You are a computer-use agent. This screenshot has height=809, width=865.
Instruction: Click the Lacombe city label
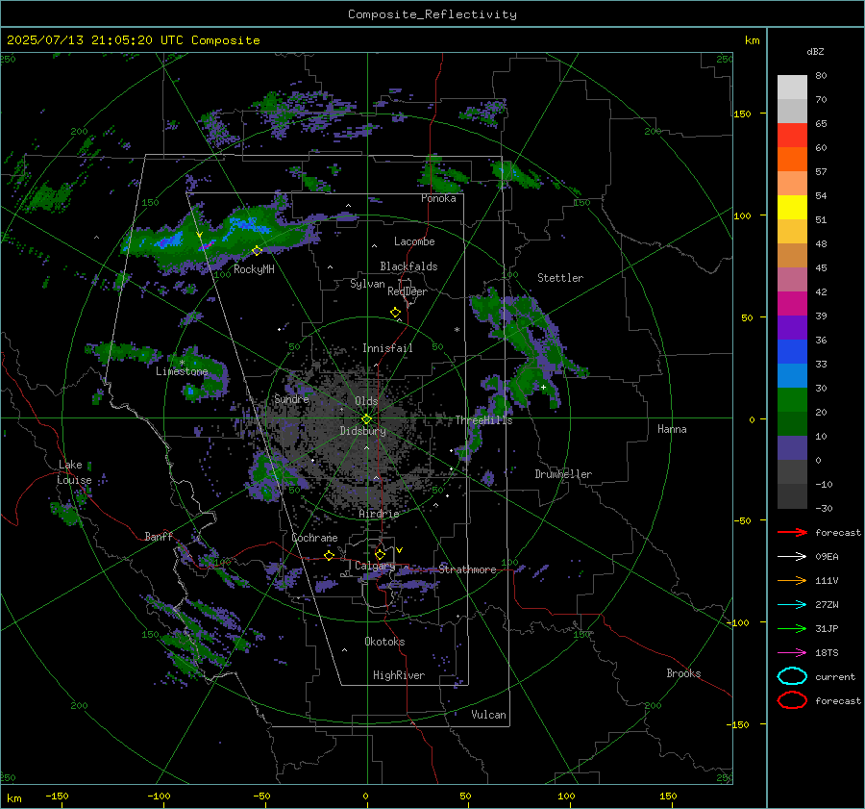pyautogui.click(x=414, y=241)
